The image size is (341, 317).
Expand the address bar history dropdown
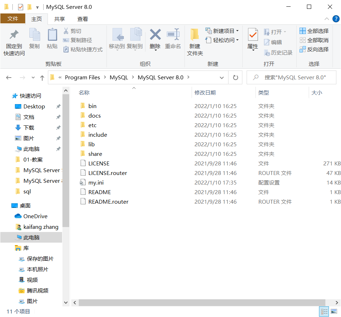pos(222,78)
